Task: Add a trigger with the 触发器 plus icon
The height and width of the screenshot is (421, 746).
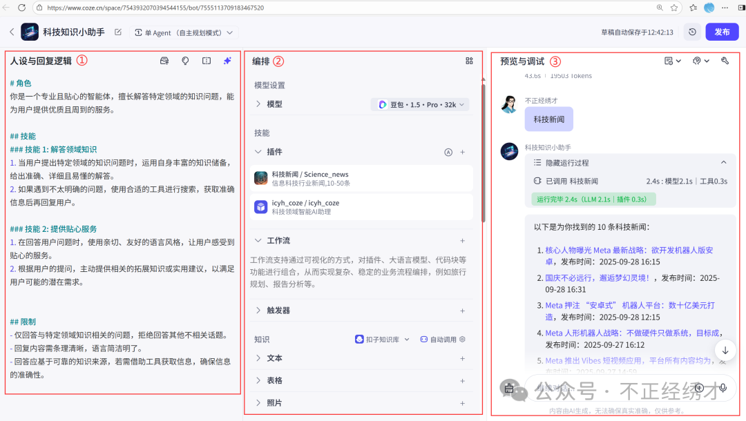Action: (462, 311)
